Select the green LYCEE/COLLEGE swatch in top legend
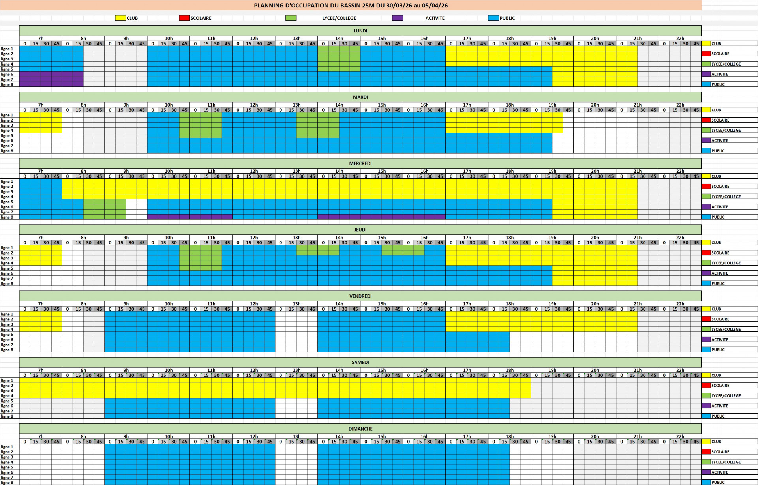The image size is (758, 485). point(291,18)
